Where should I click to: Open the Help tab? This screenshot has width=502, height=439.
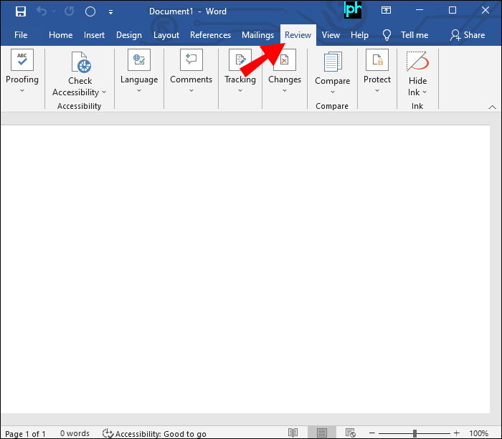359,35
